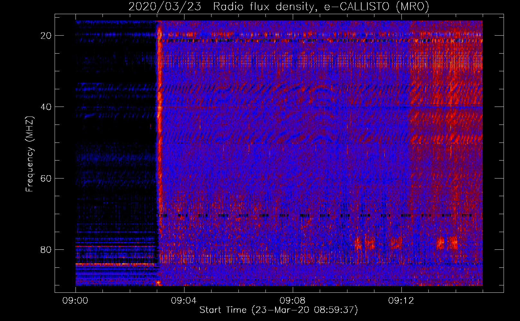Click the 60 MHz frequency tick label
Viewport: 520px width, 321px height.
(x=46, y=178)
